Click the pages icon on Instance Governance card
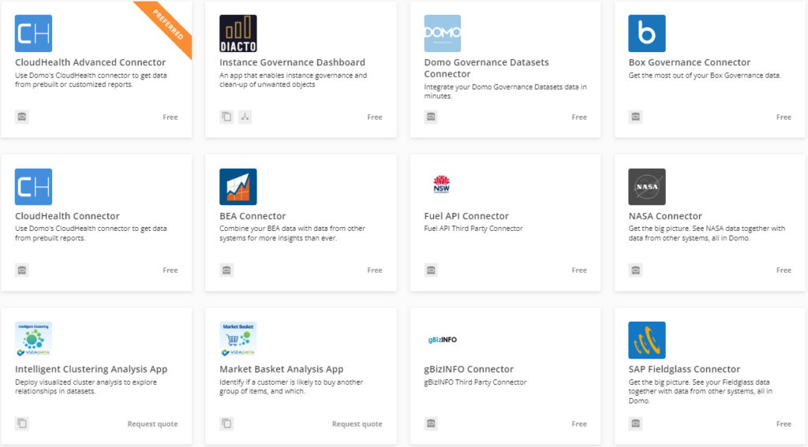Image resolution: width=808 pixels, height=447 pixels. pyautogui.click(x=226, y=117)
